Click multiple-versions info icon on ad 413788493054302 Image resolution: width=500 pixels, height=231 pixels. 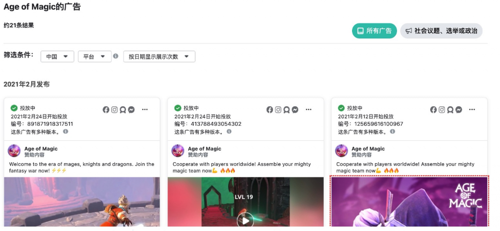(x=229, y=132)
